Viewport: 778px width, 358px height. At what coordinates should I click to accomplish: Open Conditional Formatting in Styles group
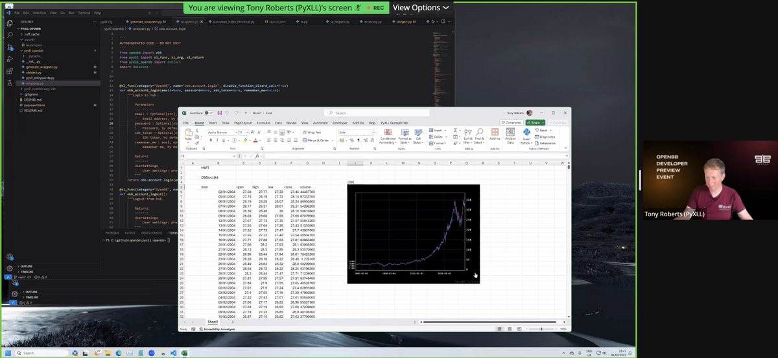click(388, 135)
